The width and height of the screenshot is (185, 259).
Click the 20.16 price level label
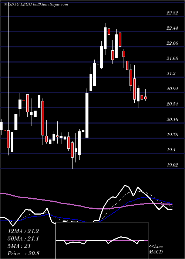[172, 119]
